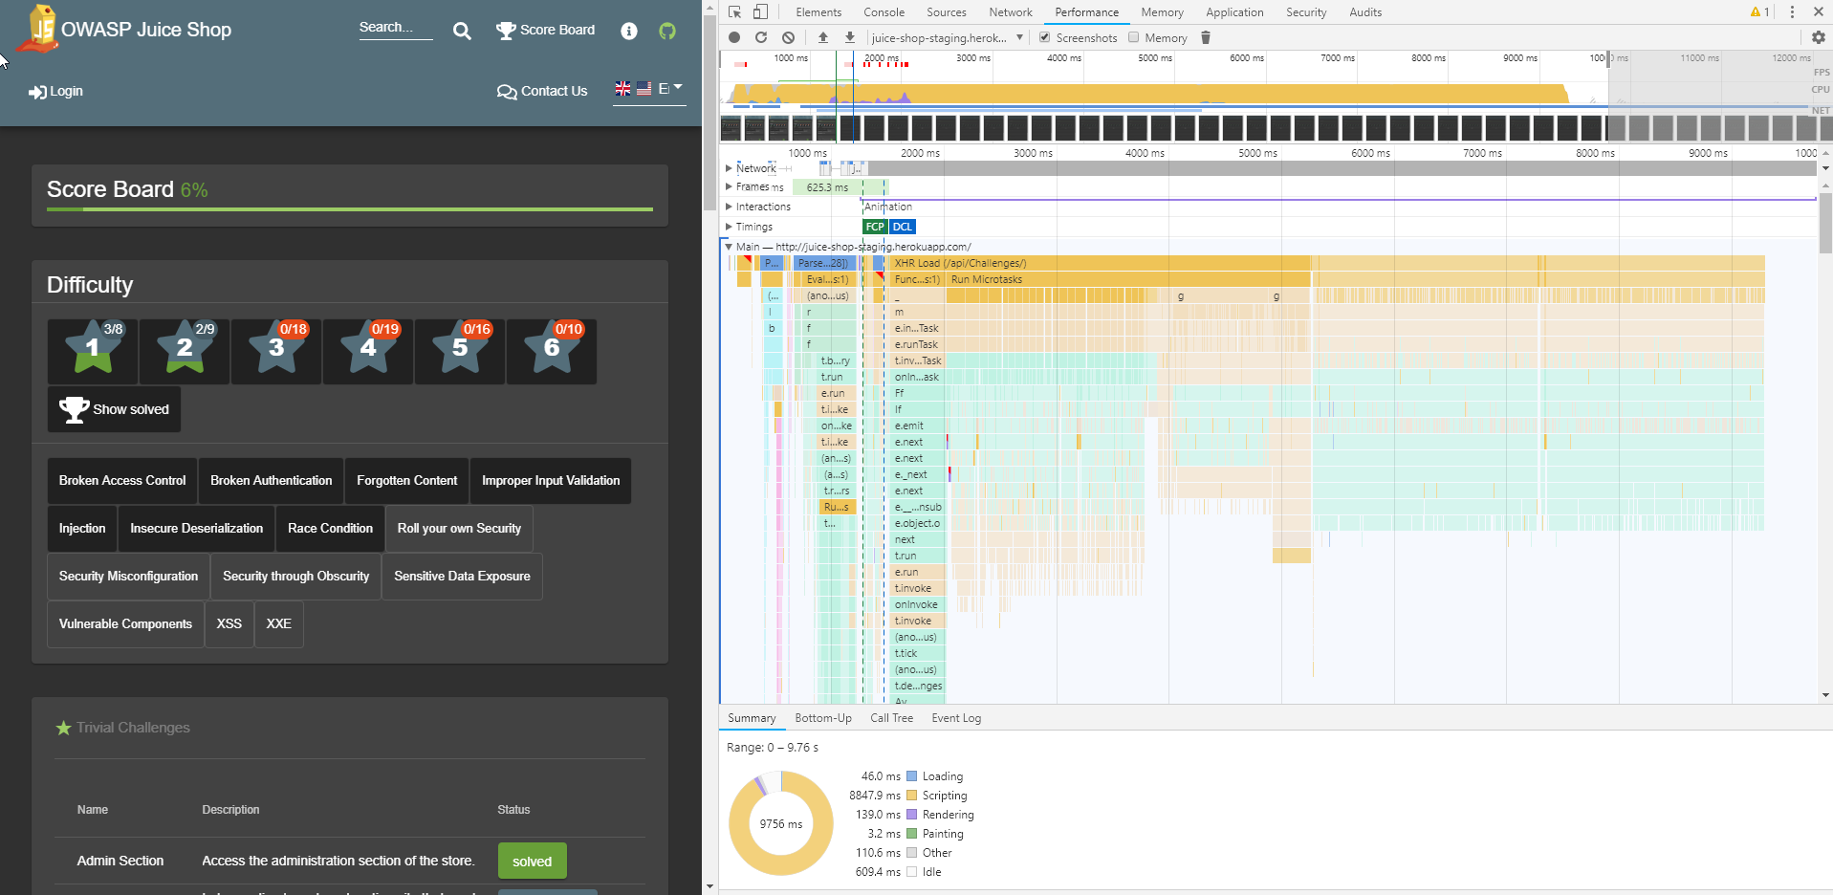The height and width of the screenshot is (895, 1833).
Task: Click the record button in Performance panel
Action: (x=734, y=37)
